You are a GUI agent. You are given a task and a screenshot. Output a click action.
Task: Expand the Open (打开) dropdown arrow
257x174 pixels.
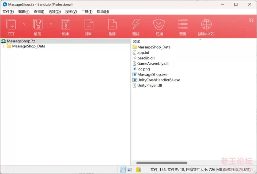click(24, 24)
